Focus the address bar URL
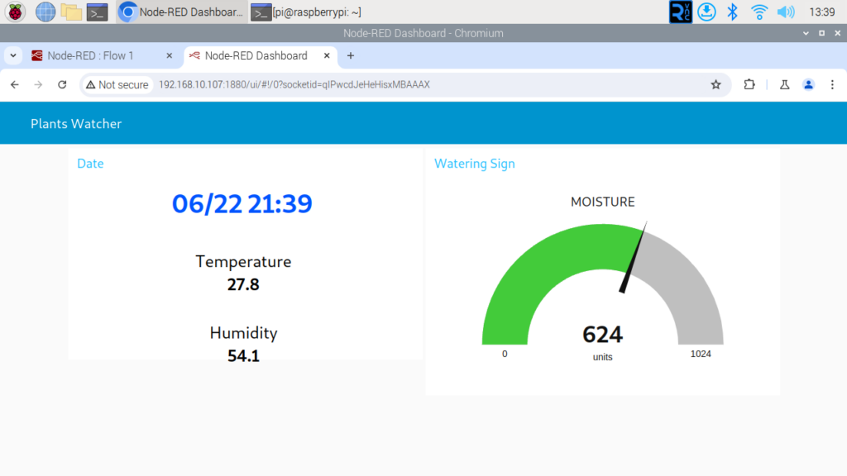 pos(294,85)
